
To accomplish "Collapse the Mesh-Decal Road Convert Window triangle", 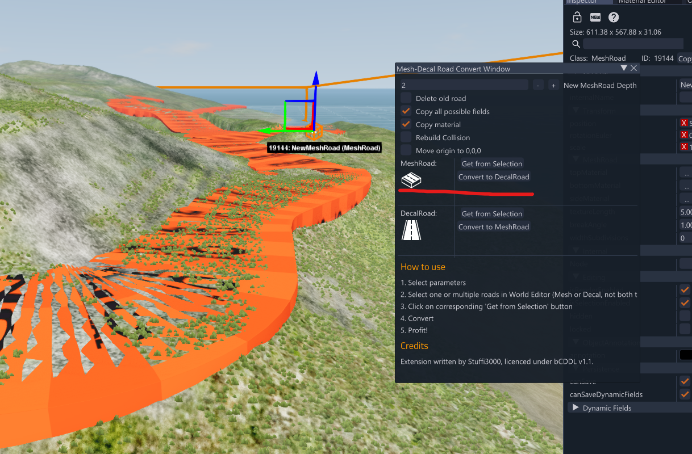I will pos(624,68).
